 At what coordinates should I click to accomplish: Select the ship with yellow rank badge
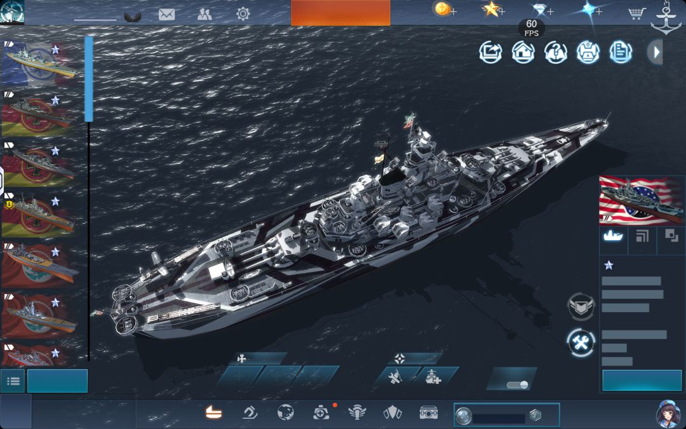pyautogui.click(x=40, y=215)
